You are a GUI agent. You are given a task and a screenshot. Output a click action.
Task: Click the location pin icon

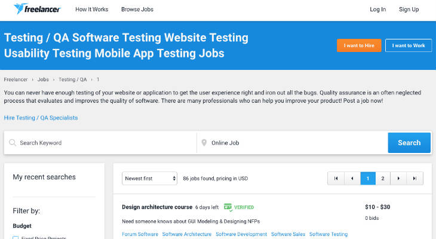pyautogui.click(x=204, y=143)
